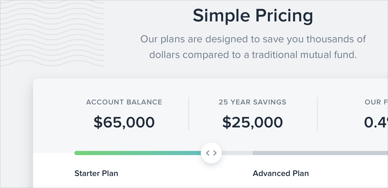Click the ACCOUNT BALANCE heading label

pyautogui.click(x=124, y=102)
